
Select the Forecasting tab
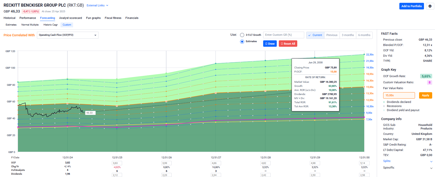[x=47, y=18]
